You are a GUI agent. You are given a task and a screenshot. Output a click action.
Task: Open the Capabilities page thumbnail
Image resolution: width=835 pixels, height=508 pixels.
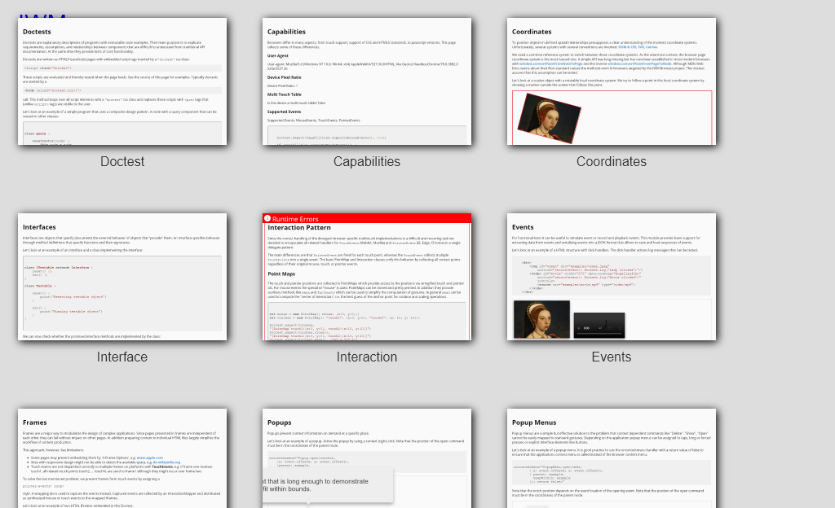coord(367,81)
